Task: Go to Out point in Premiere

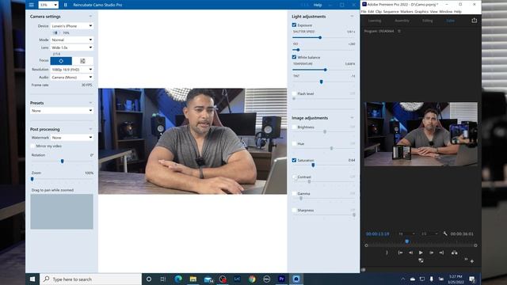Action: 441,253
